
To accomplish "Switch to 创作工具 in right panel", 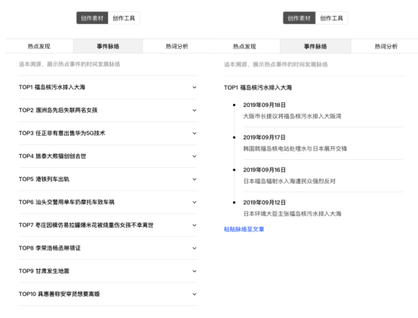I will [331, 18].
